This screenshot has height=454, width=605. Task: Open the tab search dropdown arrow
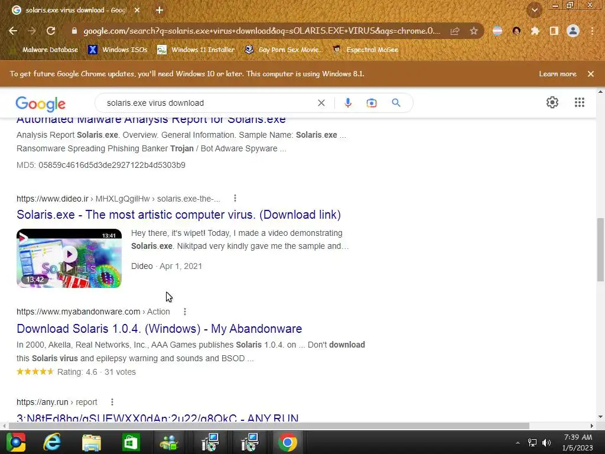click(535, 11)
